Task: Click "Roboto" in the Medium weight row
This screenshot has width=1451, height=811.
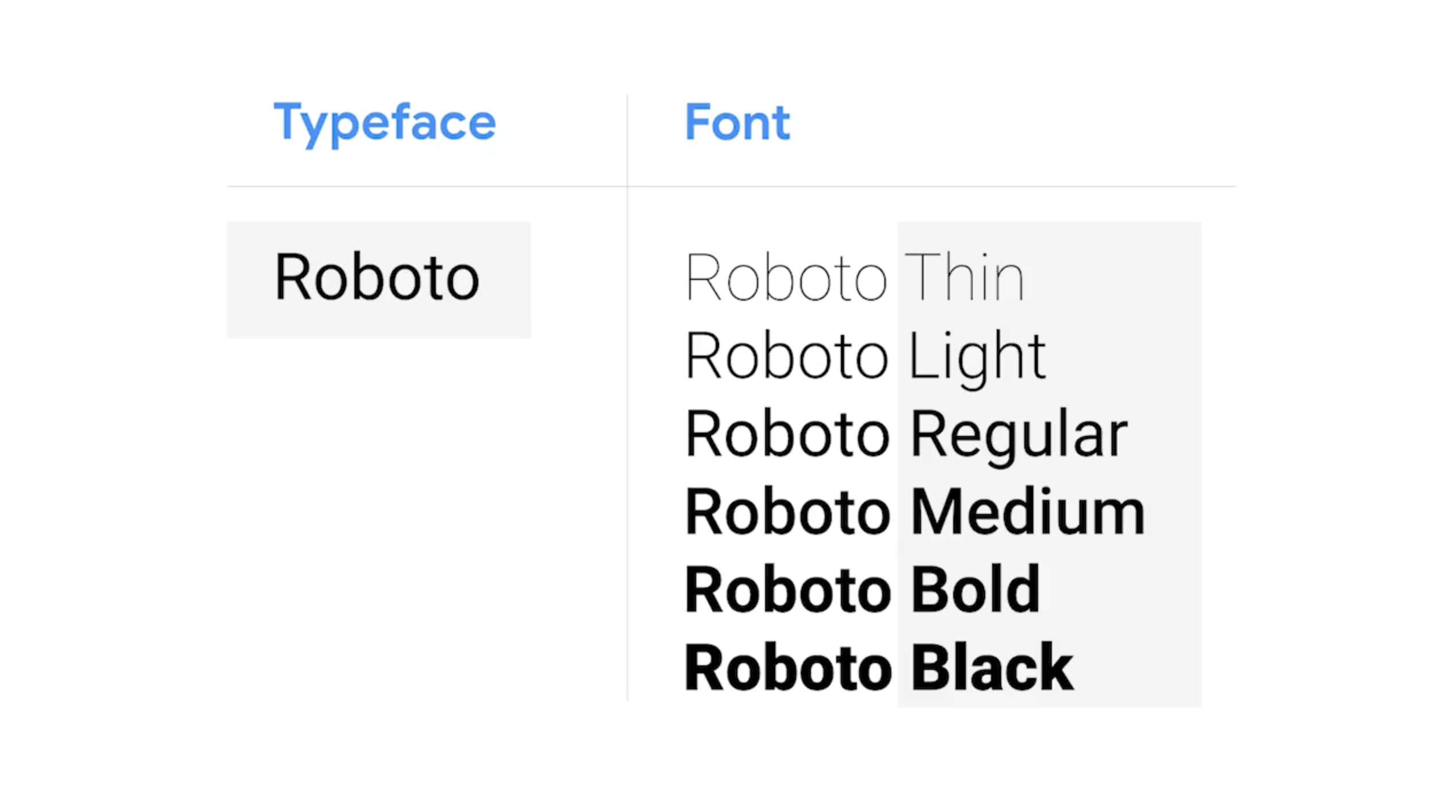Action: pos(787,512)
